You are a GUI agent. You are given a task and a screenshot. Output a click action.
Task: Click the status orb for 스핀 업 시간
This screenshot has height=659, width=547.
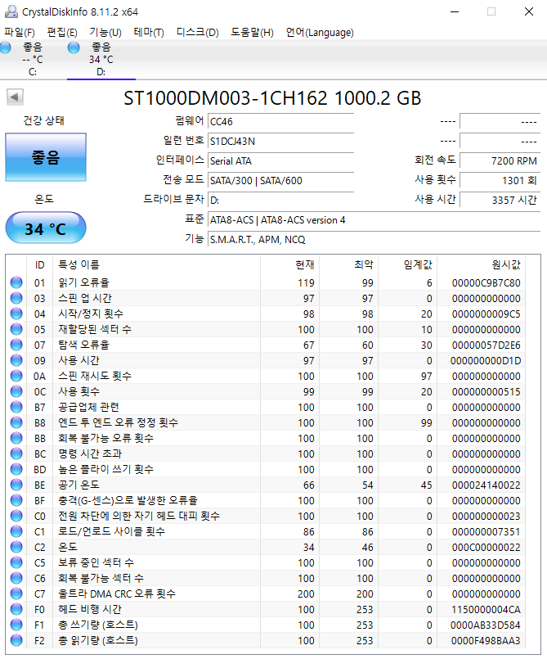[x=16, y=298]
